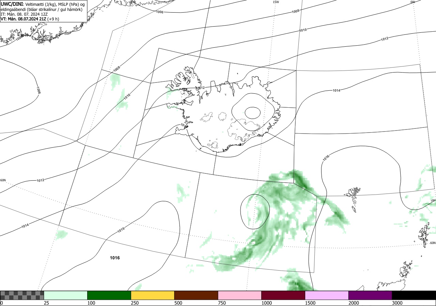This screenshot has height=306, width=436.
Task: Pick the light purple 1500–2000 legend swatch
Action: pos(327,295)
